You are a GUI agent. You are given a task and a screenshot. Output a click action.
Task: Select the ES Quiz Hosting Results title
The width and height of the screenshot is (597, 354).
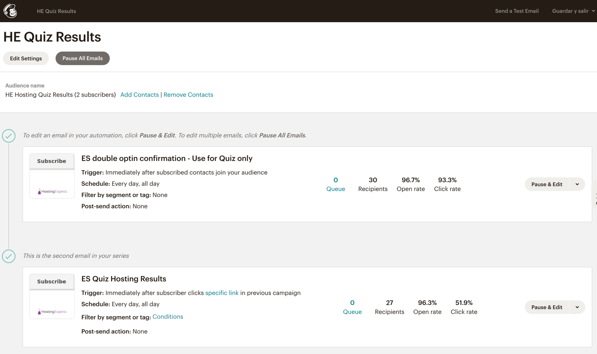tap(124, 279)
